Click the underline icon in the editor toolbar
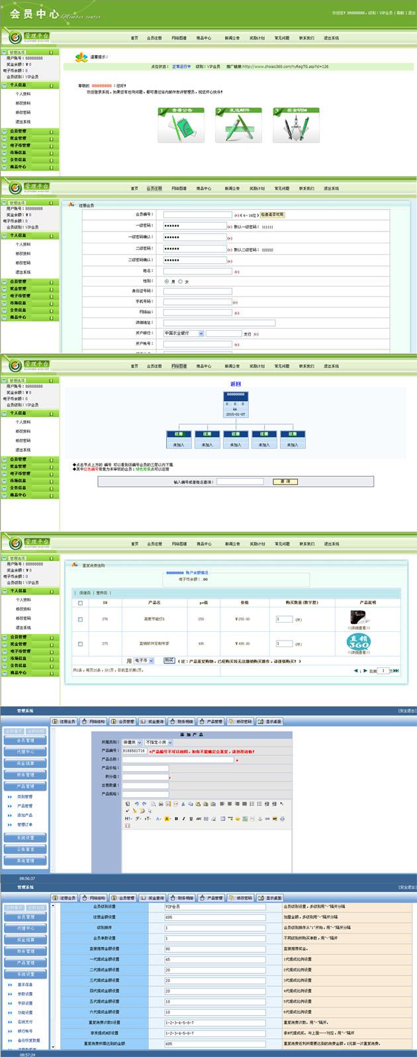 click(191, 819)
